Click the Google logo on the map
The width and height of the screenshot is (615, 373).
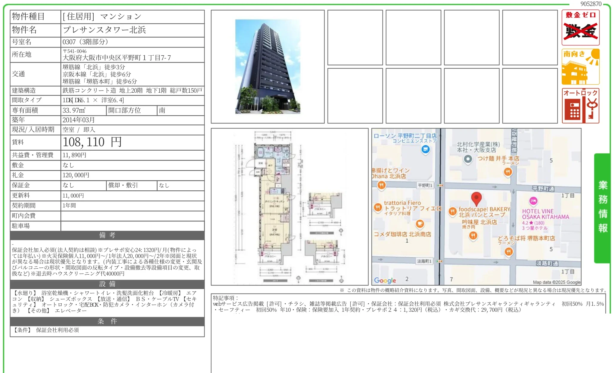[385, 280]
